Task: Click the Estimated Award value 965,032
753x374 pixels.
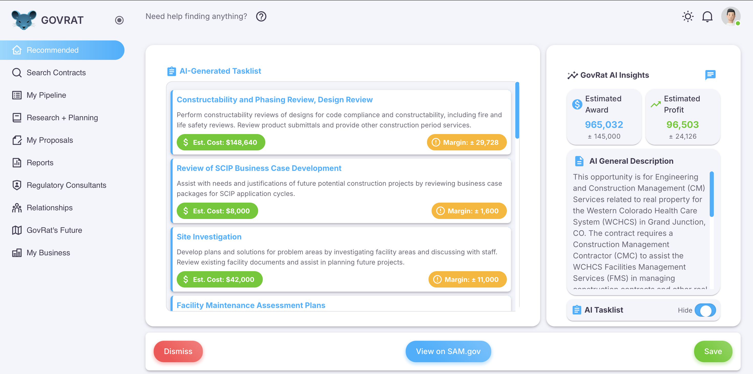Action: tap(604, 125)
